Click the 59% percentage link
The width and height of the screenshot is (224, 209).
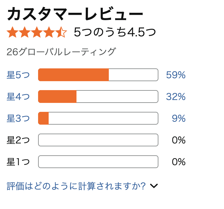(x=176, y=75)
